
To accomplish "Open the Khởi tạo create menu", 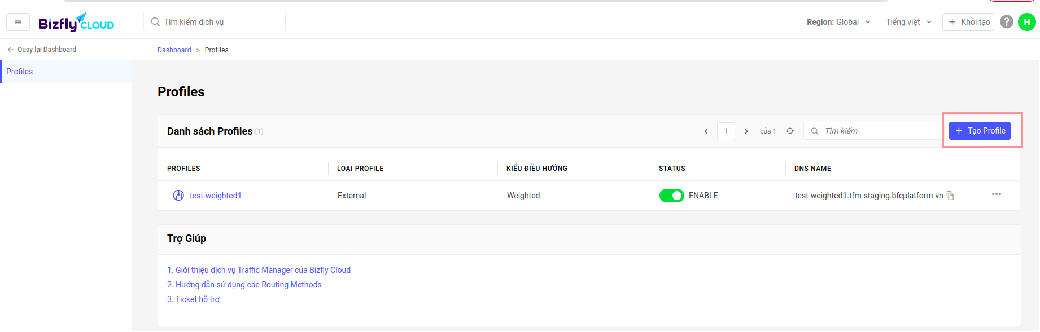I will [x=969, y=22].
